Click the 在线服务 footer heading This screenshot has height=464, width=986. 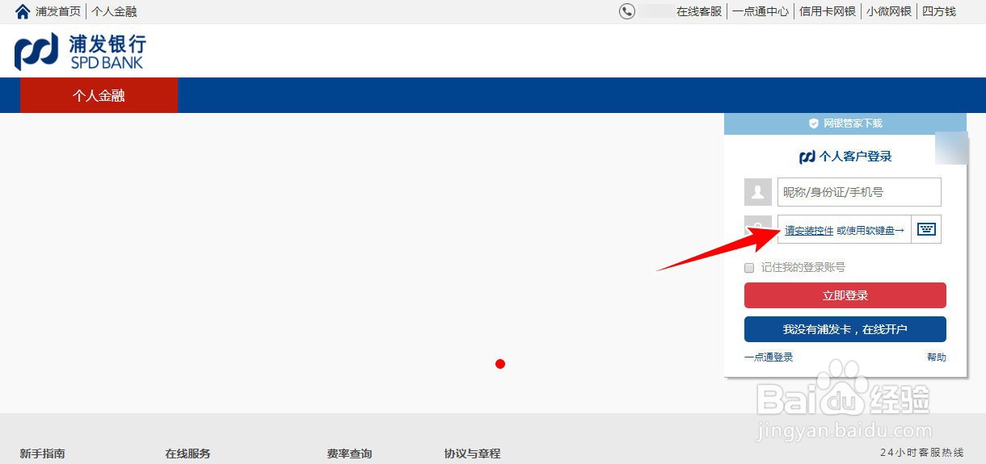pyautogui.click(x=188, y=454)
